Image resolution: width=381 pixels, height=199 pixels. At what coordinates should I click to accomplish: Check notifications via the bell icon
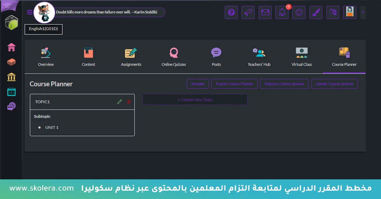pos(282,12)
